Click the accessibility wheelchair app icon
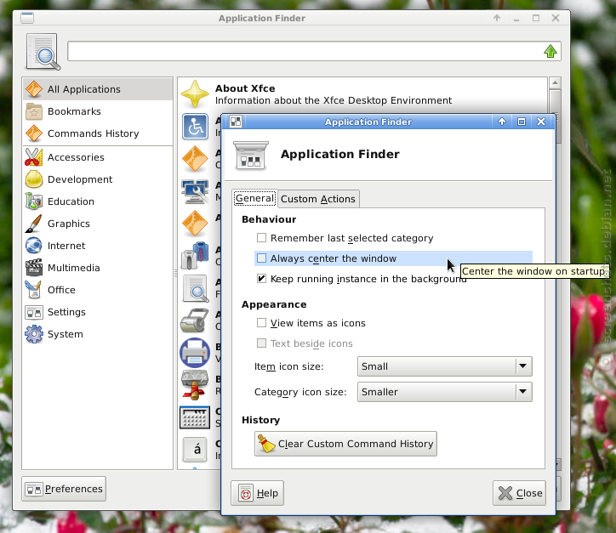This screenshot has width=616, height=533. (195, 127)
